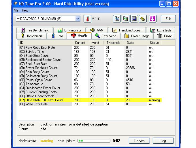Viewport: 196px width, 148px height.
Task: Select the Write Error Rate row
Action: click(x=90, y=104)
